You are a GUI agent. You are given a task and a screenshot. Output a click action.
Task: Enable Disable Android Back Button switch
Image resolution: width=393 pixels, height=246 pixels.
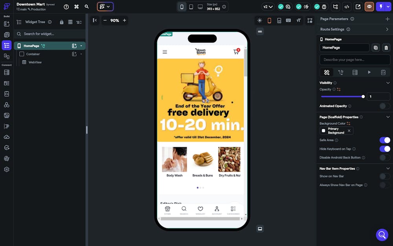coord(385,158)
